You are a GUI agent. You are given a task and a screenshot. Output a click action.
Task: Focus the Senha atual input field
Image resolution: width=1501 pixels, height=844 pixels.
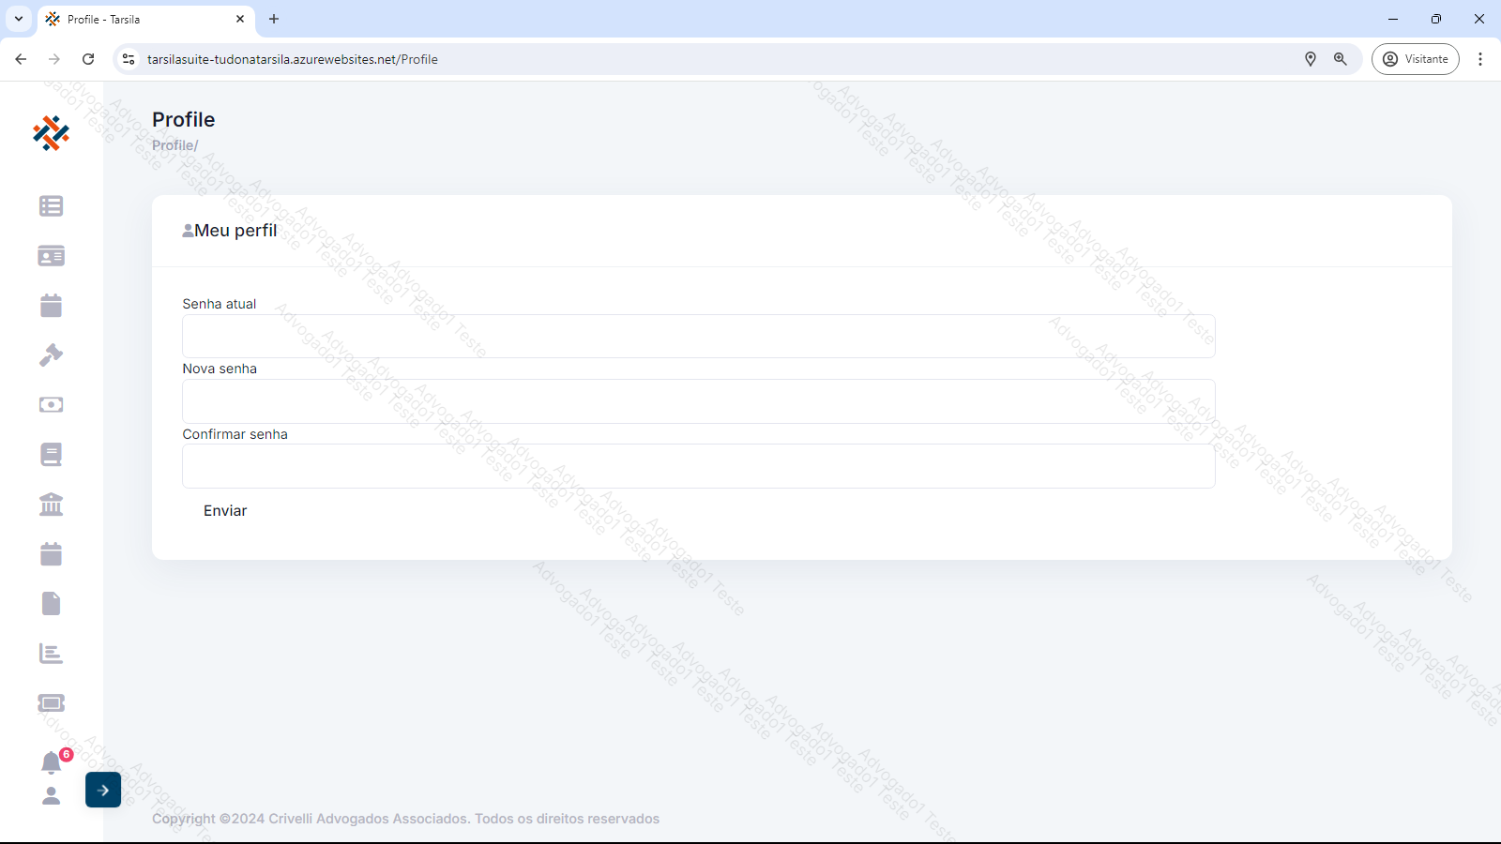pos(698,337)
